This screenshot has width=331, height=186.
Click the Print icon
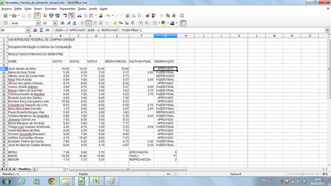(x=51, y=15)
